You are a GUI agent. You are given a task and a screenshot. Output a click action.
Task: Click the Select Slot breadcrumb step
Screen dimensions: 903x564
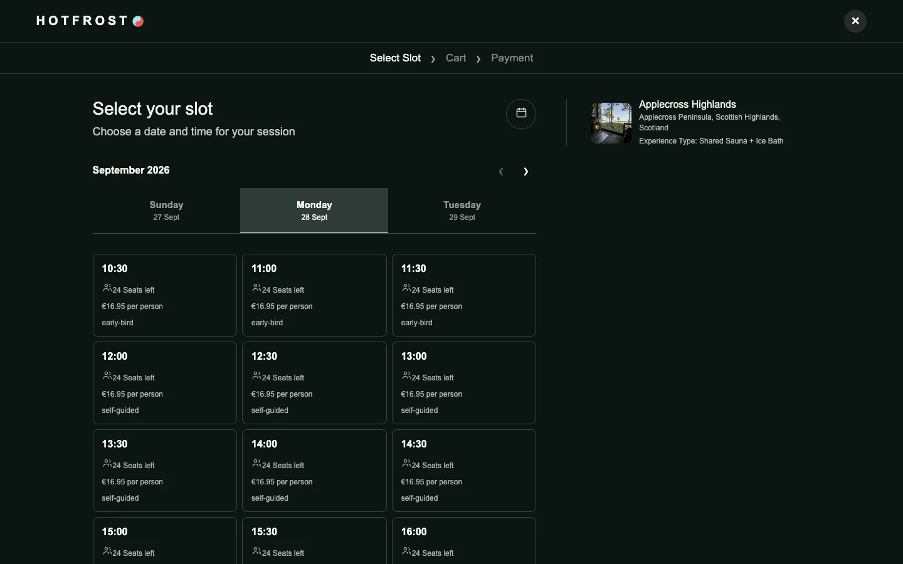tap(395, 58)
